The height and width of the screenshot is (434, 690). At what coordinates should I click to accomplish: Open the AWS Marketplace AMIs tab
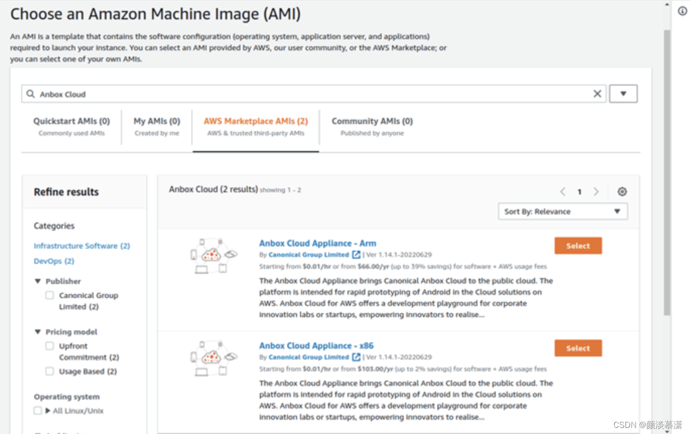point(256,126)
